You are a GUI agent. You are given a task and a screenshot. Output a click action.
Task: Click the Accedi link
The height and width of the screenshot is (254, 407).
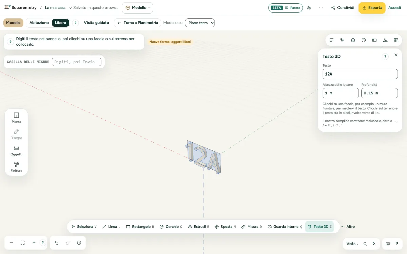pos(394,8)
